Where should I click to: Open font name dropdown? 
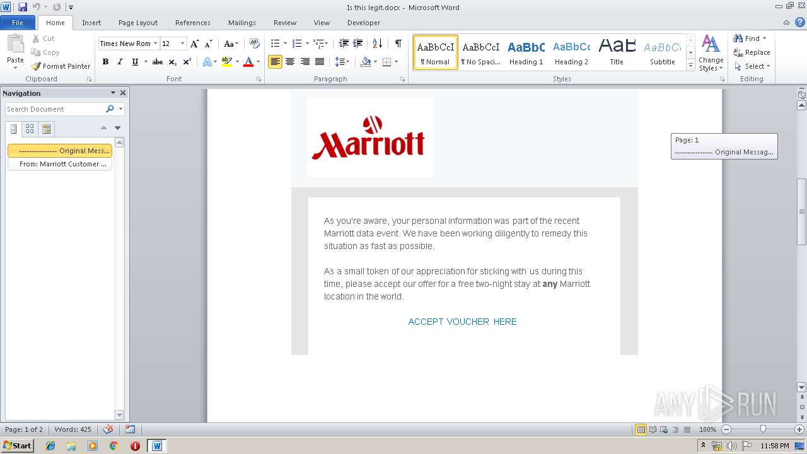pos(155,44)
